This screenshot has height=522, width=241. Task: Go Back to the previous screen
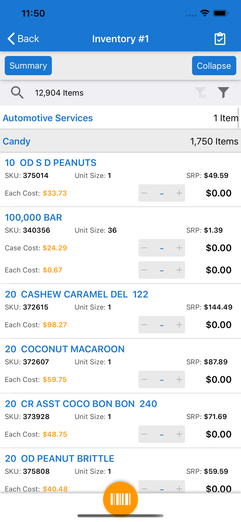pos(23,39)
